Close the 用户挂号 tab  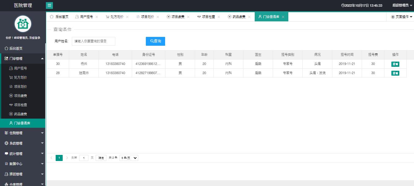click(97, 17)
